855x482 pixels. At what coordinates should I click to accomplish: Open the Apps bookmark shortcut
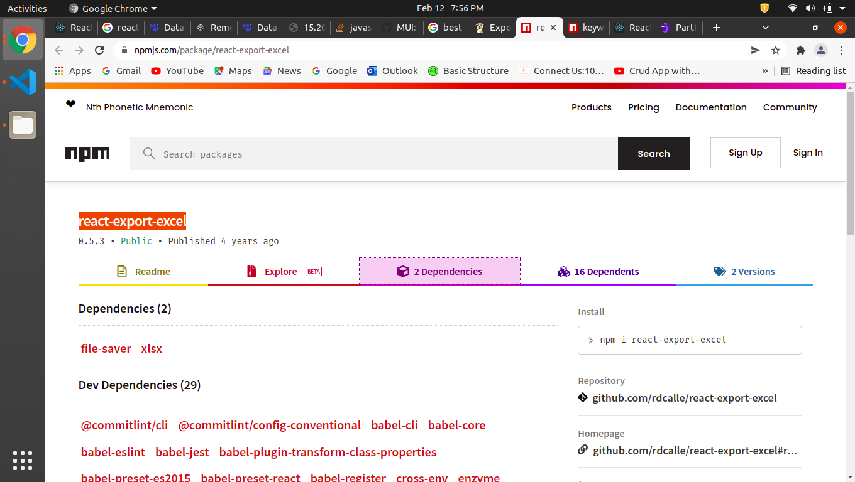72,71
